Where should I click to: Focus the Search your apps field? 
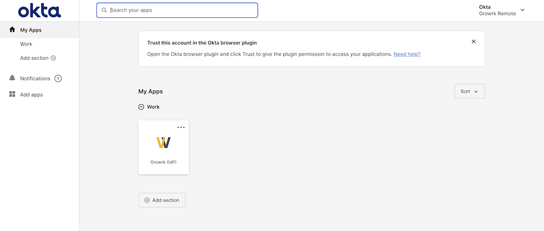click(x=181, y=10)
